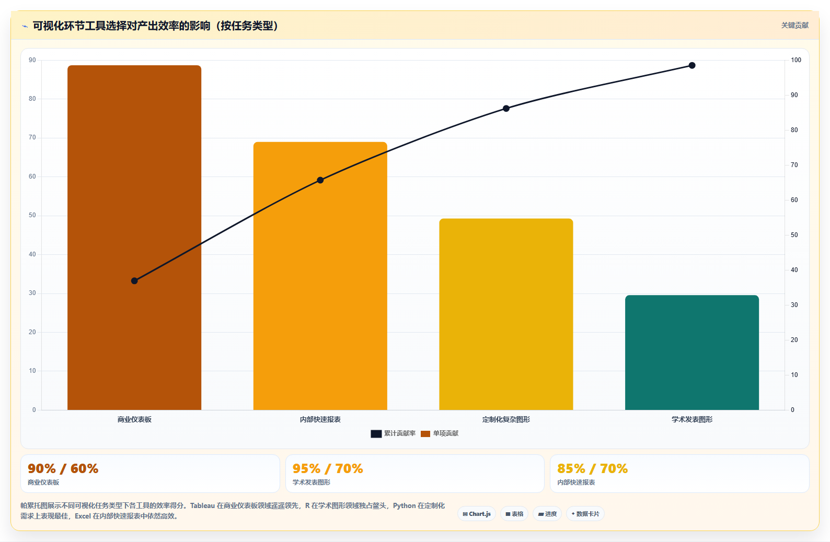Click the 表格 badge
This screenshot has height=542, width=830.
click(514, 514)
